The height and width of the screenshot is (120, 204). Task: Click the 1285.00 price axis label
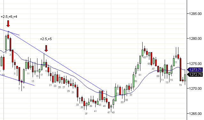[195, 14]
